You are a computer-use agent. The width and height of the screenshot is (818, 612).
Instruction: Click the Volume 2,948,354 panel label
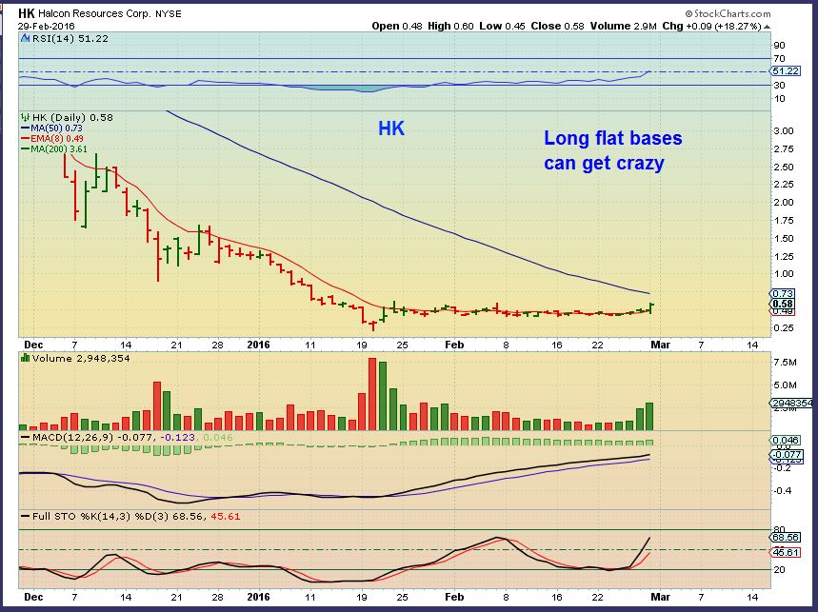(x=81, y=359)
